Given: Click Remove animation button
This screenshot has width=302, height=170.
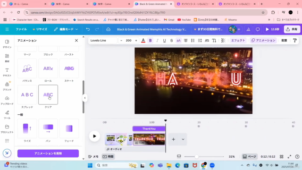Looking at the screenshot, I should click(48, 153).
